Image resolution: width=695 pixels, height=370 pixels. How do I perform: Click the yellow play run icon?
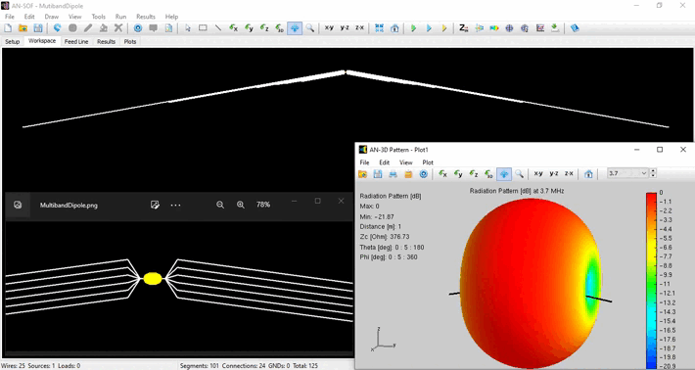(x=444, y=28)
